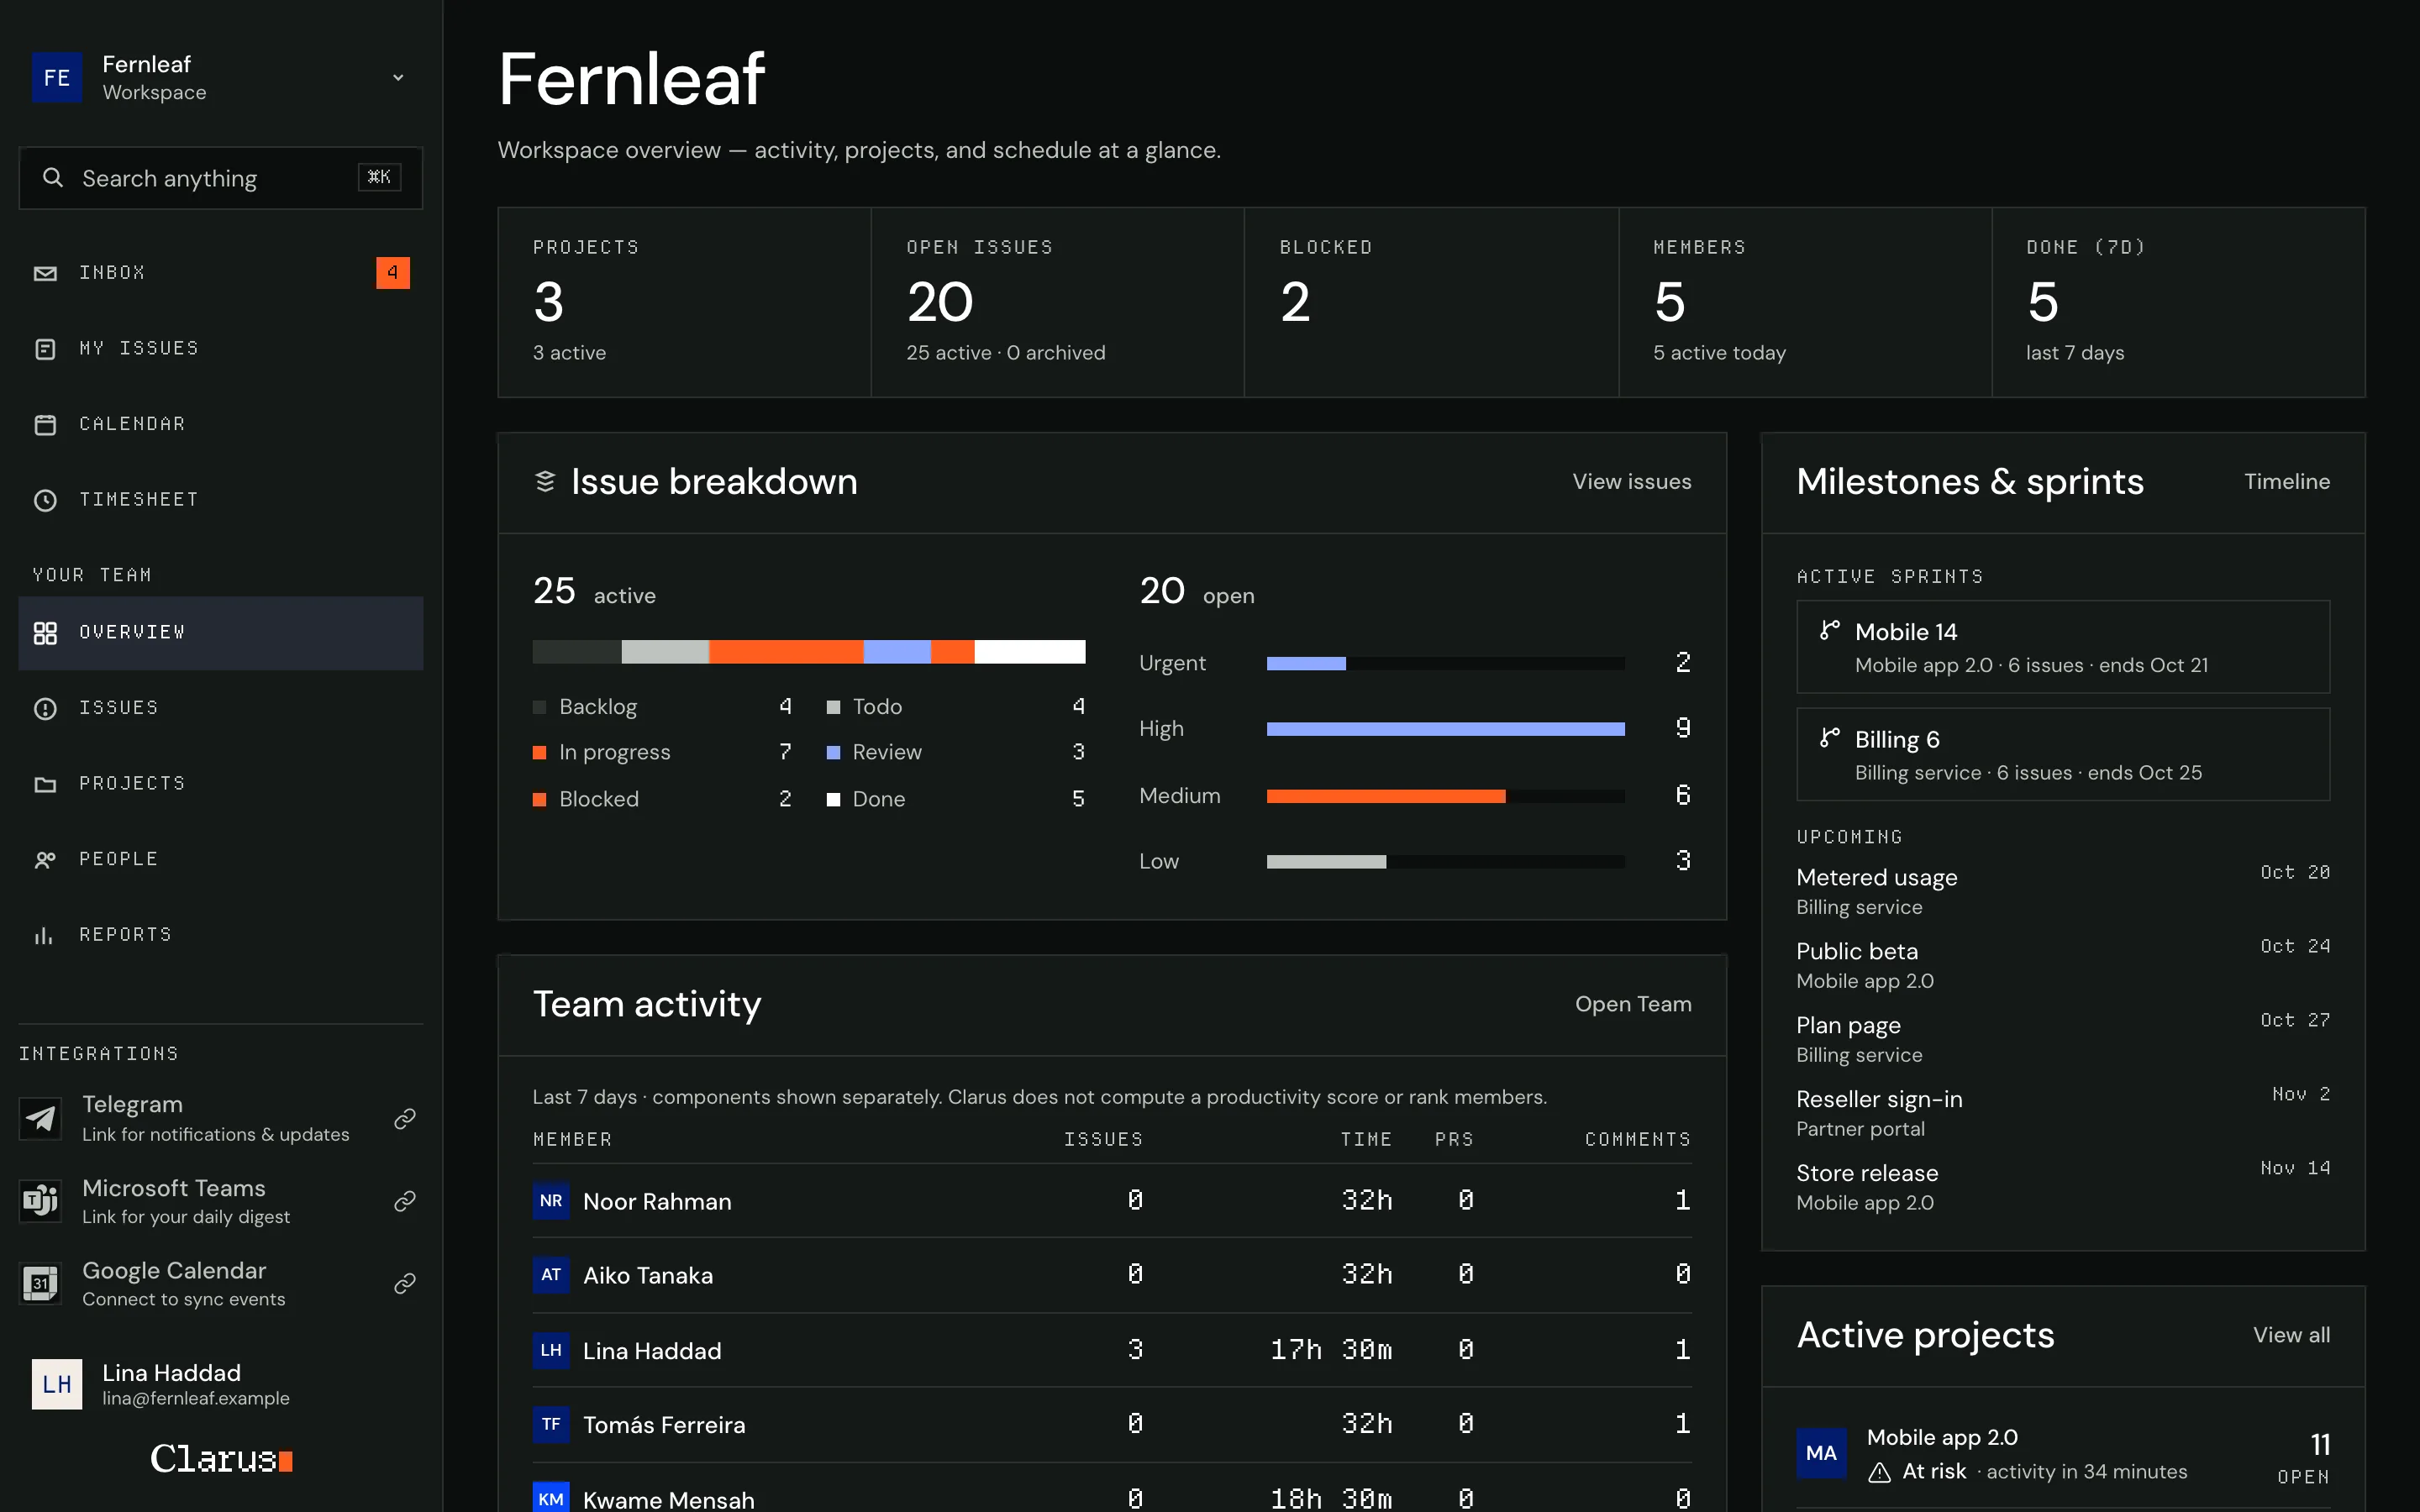
Task: Click the Billing 6 sprint branch icon
Action: [x=1829, y=738]
